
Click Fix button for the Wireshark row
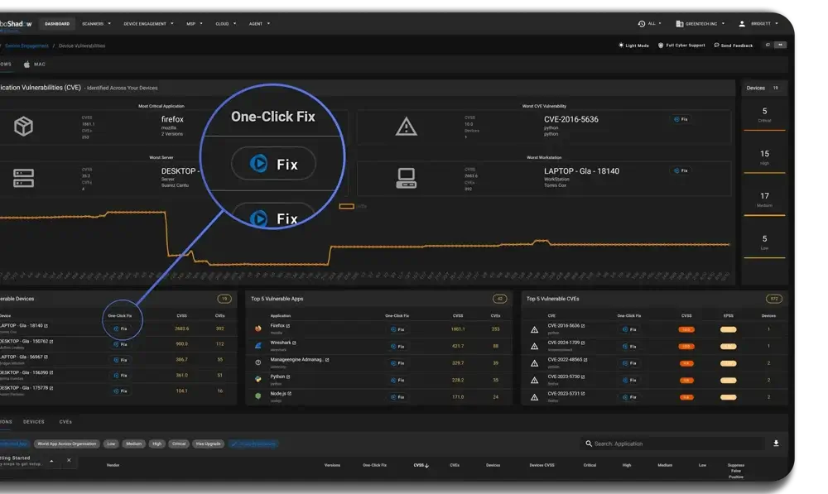398,346
